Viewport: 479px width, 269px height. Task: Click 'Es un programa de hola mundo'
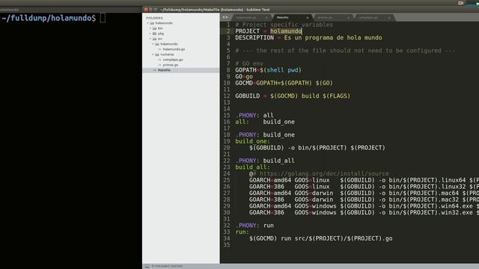coord(333,38)
